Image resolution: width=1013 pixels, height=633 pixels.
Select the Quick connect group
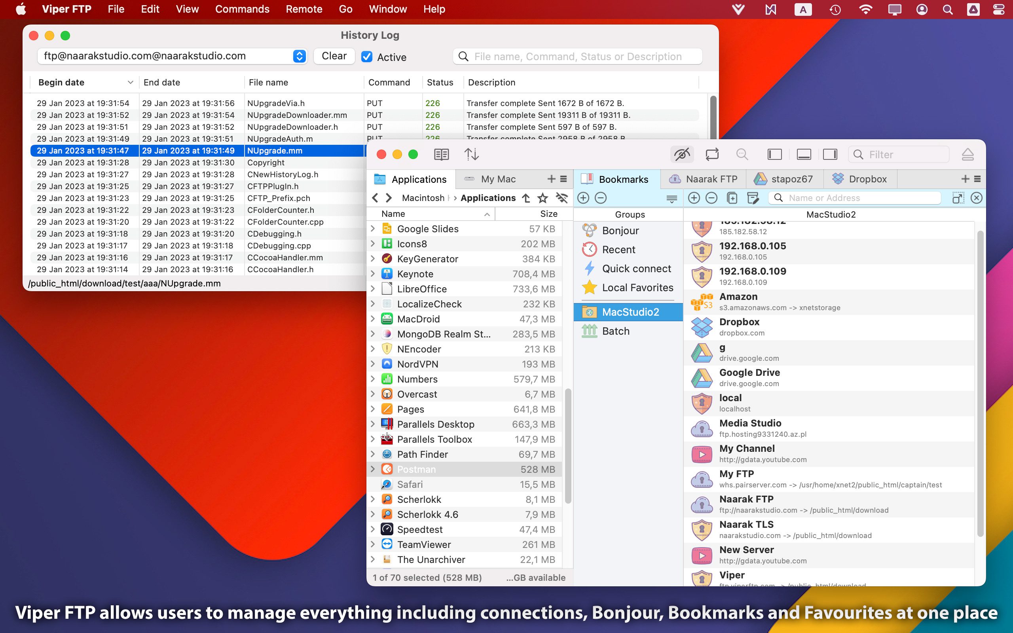click(x=636, y=269)
